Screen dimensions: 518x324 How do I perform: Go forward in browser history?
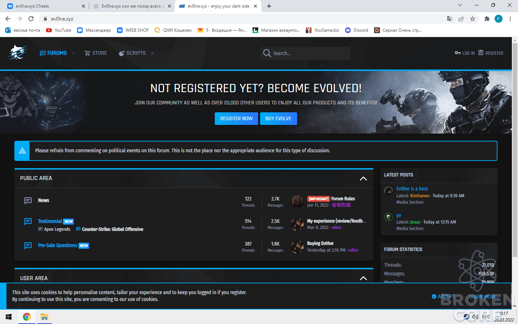[x=19, y=19]
